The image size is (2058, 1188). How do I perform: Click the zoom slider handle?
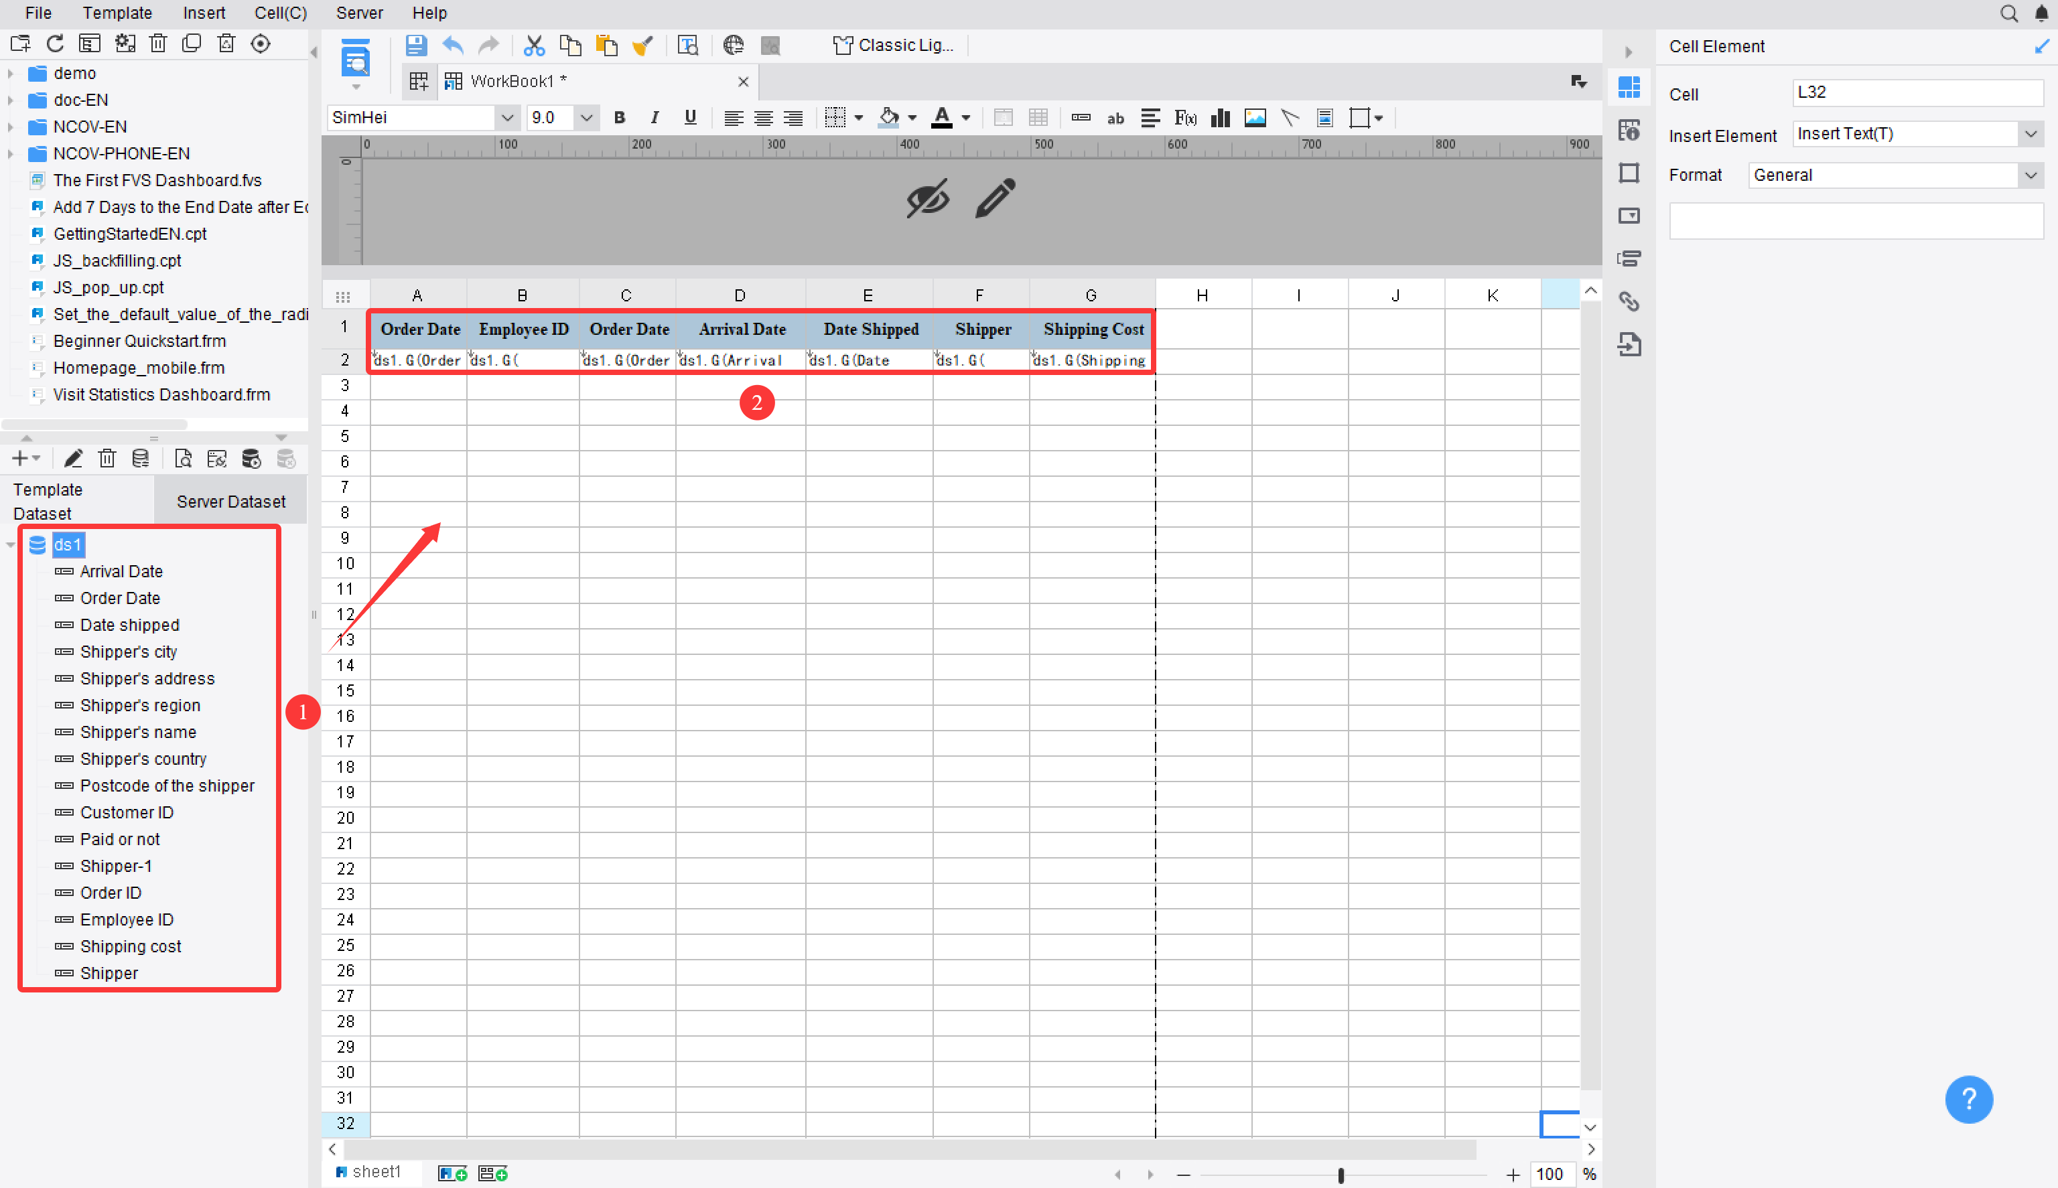(1340, 1175)
